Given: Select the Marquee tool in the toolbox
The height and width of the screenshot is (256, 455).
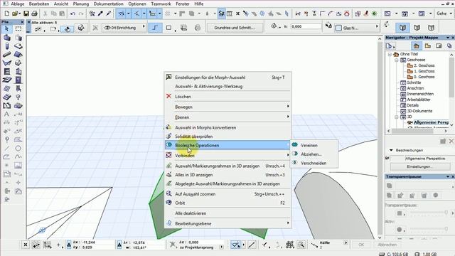Looking at the screenshot, I should click(x=18, y=28).
